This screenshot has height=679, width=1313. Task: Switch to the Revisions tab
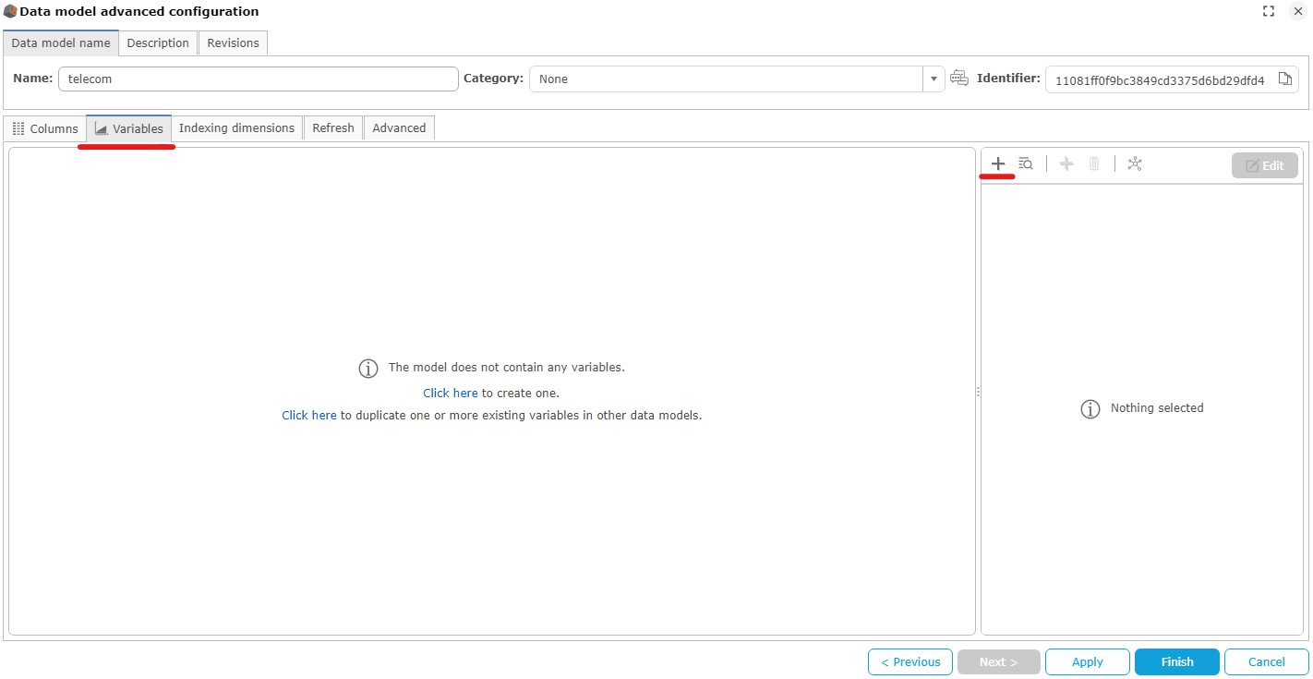pos(233,43)
